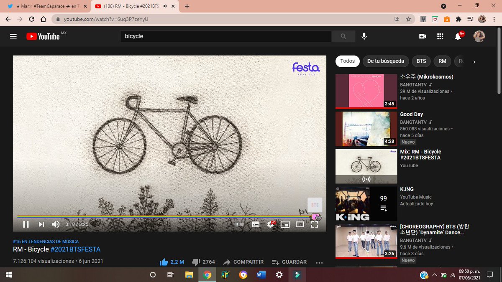502x282 pixels.
Task: Open the media control music-note icon
Action: pyautogui.click(x=470, y=19)
